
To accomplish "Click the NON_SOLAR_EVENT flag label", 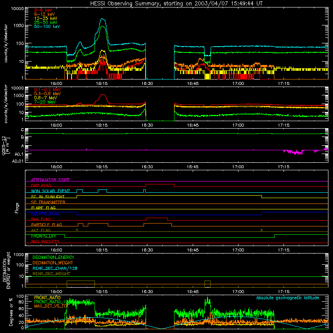I will 50,191.
